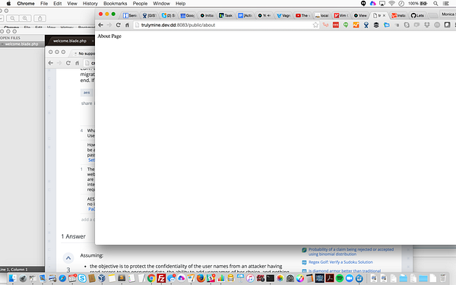Open Safari from the dock
The height and width of the screenshot is (285, 456).
62,278
